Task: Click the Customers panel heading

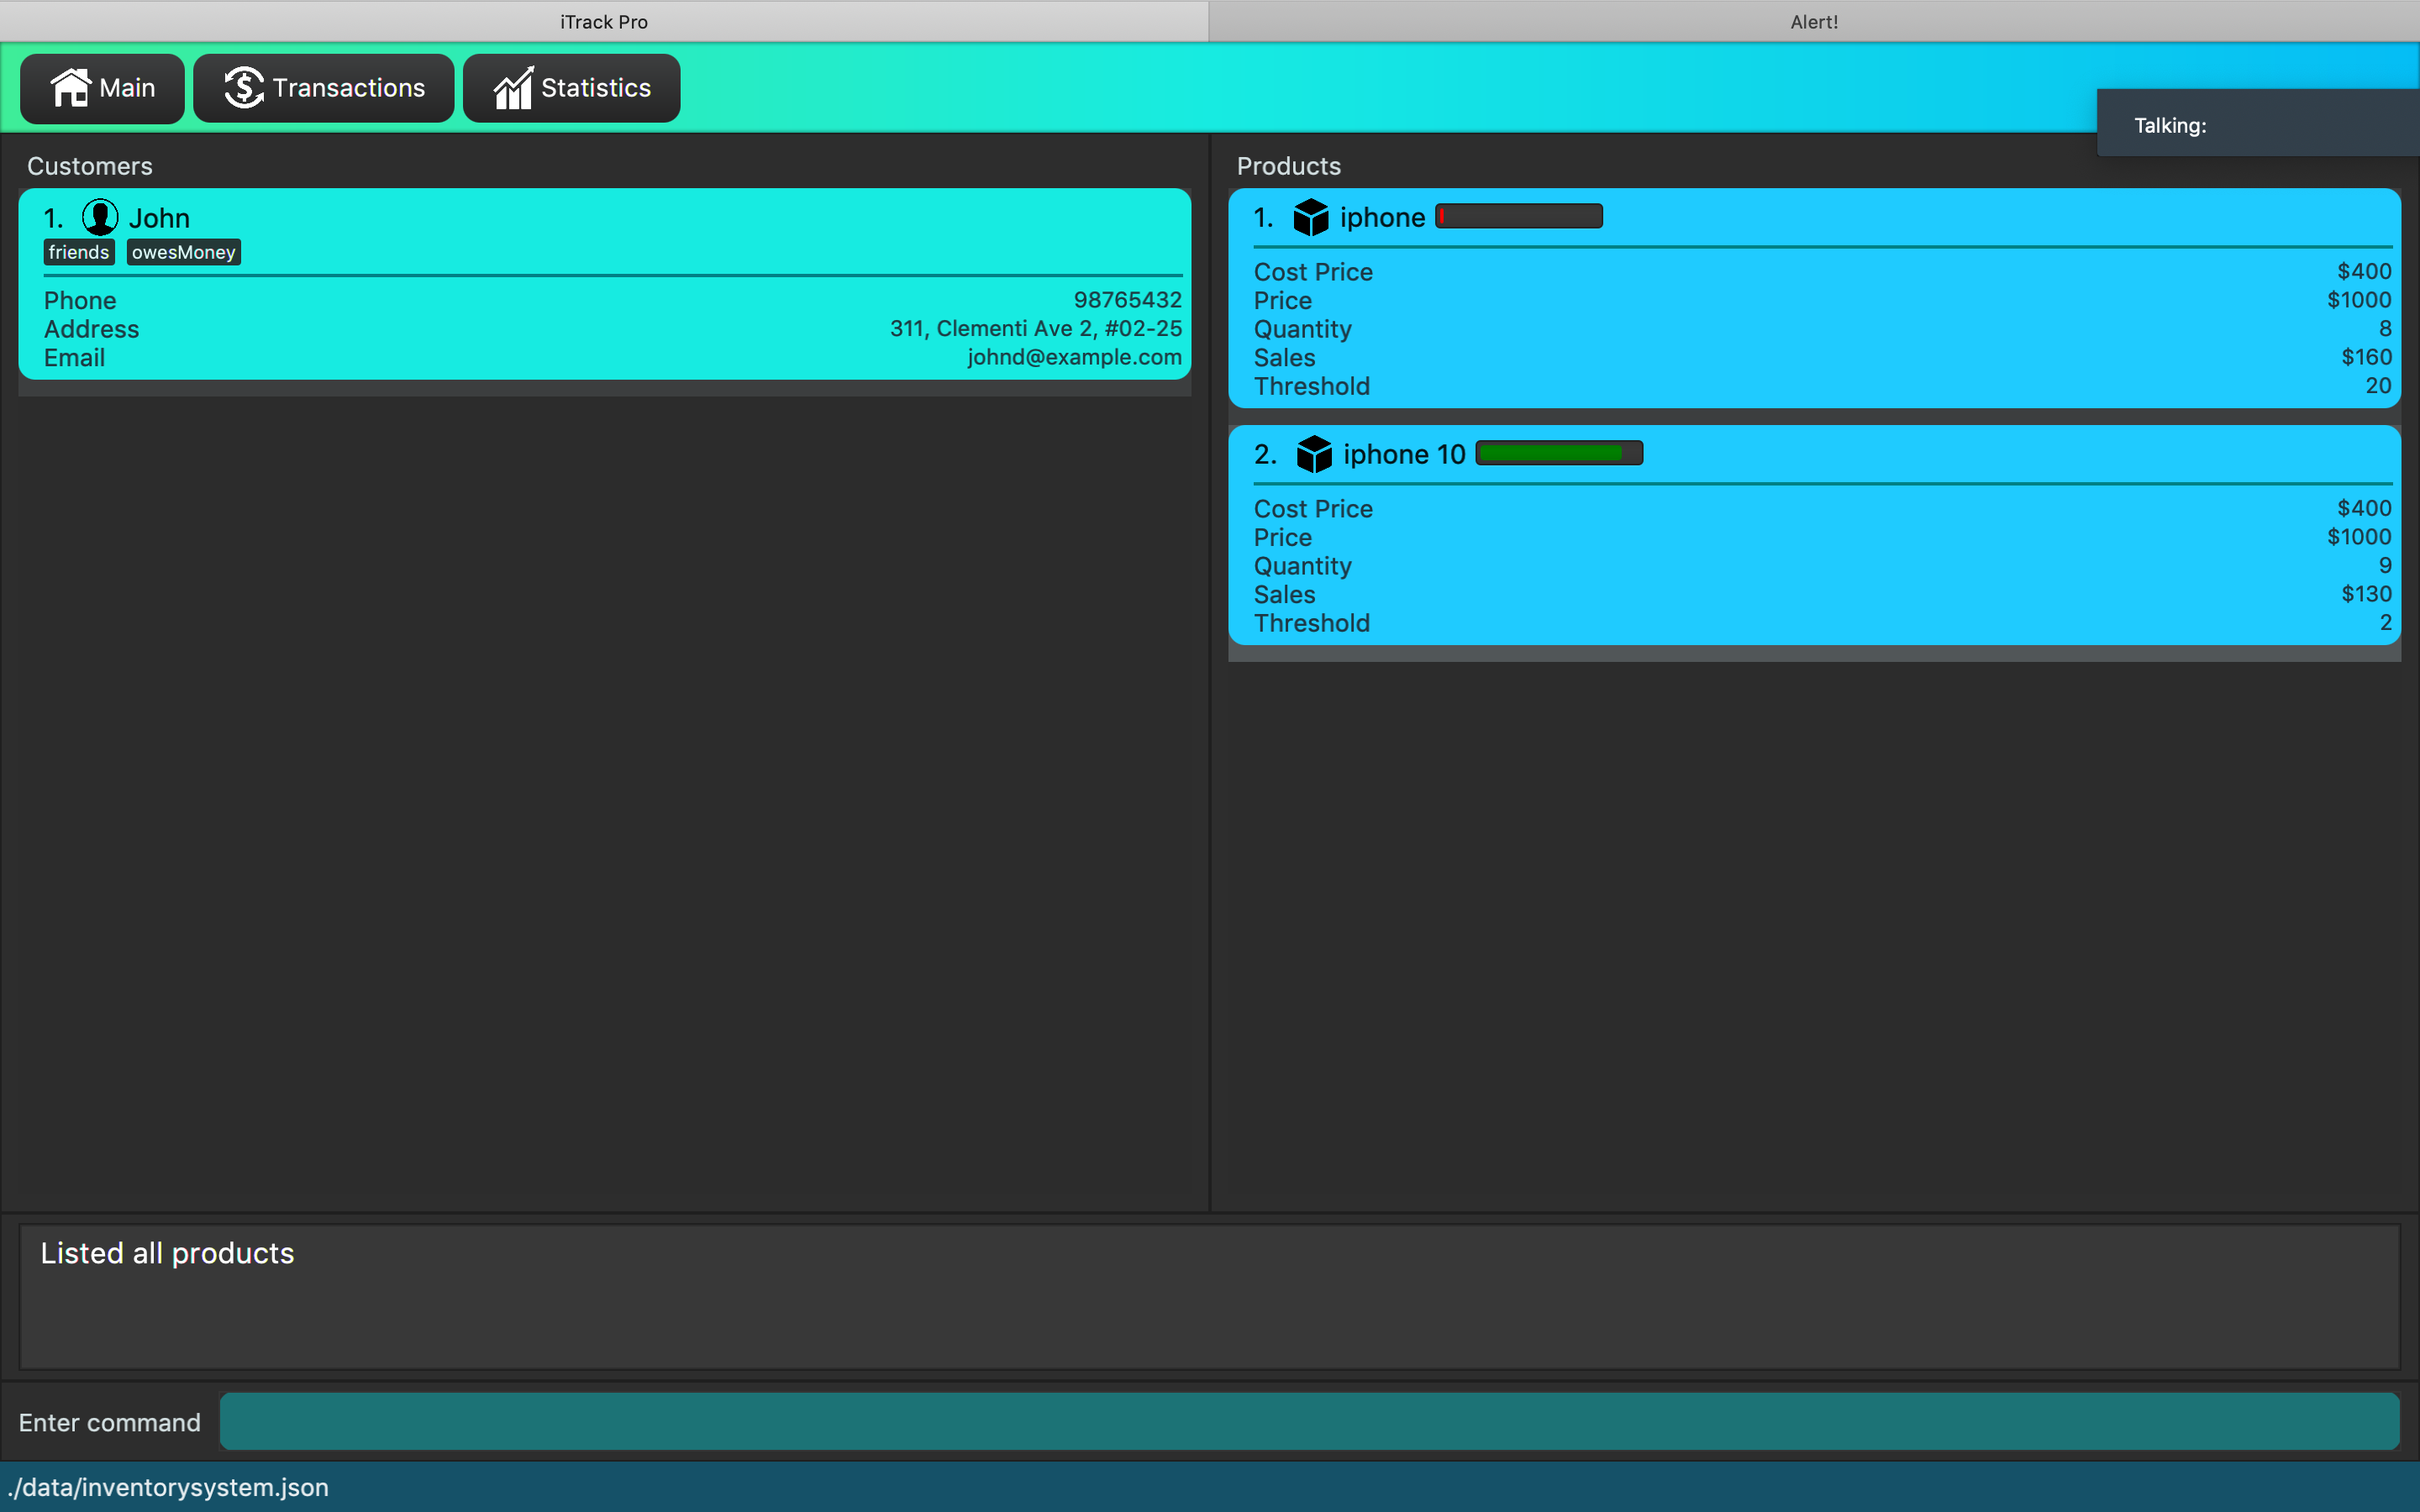Action: pos(90,166)
